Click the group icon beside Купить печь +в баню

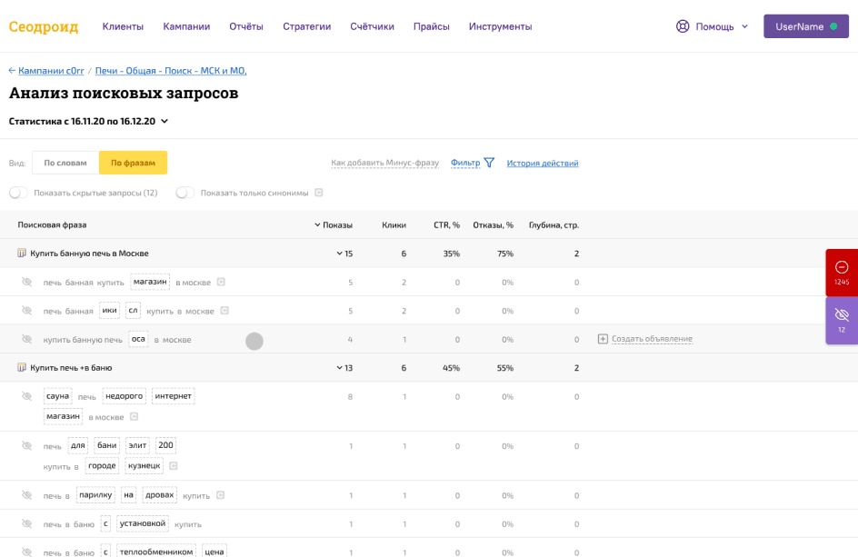[x=22, y=368]
